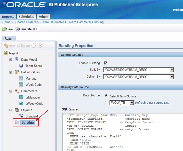183x151 pixels.
Task: Open the Split By dropdown
Action: click(172, 70)
